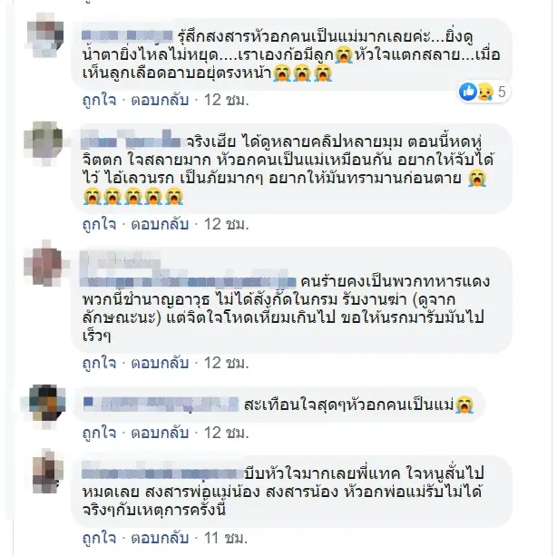Screen dimensions: 557x556
Task: Click the 11 ชม. timestamp link
Action: click(x=226, y=538)
